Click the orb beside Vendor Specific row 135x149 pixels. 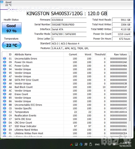click(5, 108)
